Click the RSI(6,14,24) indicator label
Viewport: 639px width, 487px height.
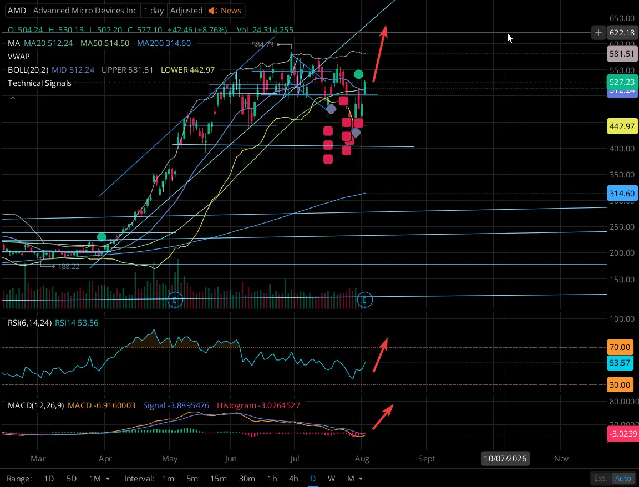coord(30,323)
